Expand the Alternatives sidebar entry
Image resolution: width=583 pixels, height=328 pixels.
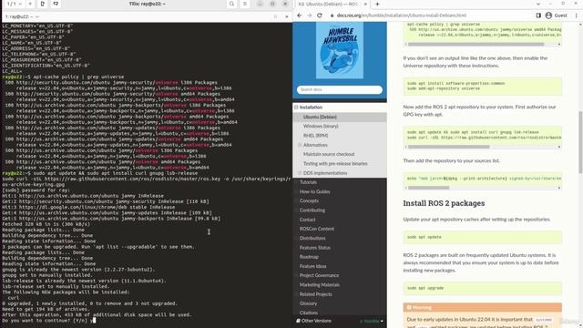(x=300, y=145)
